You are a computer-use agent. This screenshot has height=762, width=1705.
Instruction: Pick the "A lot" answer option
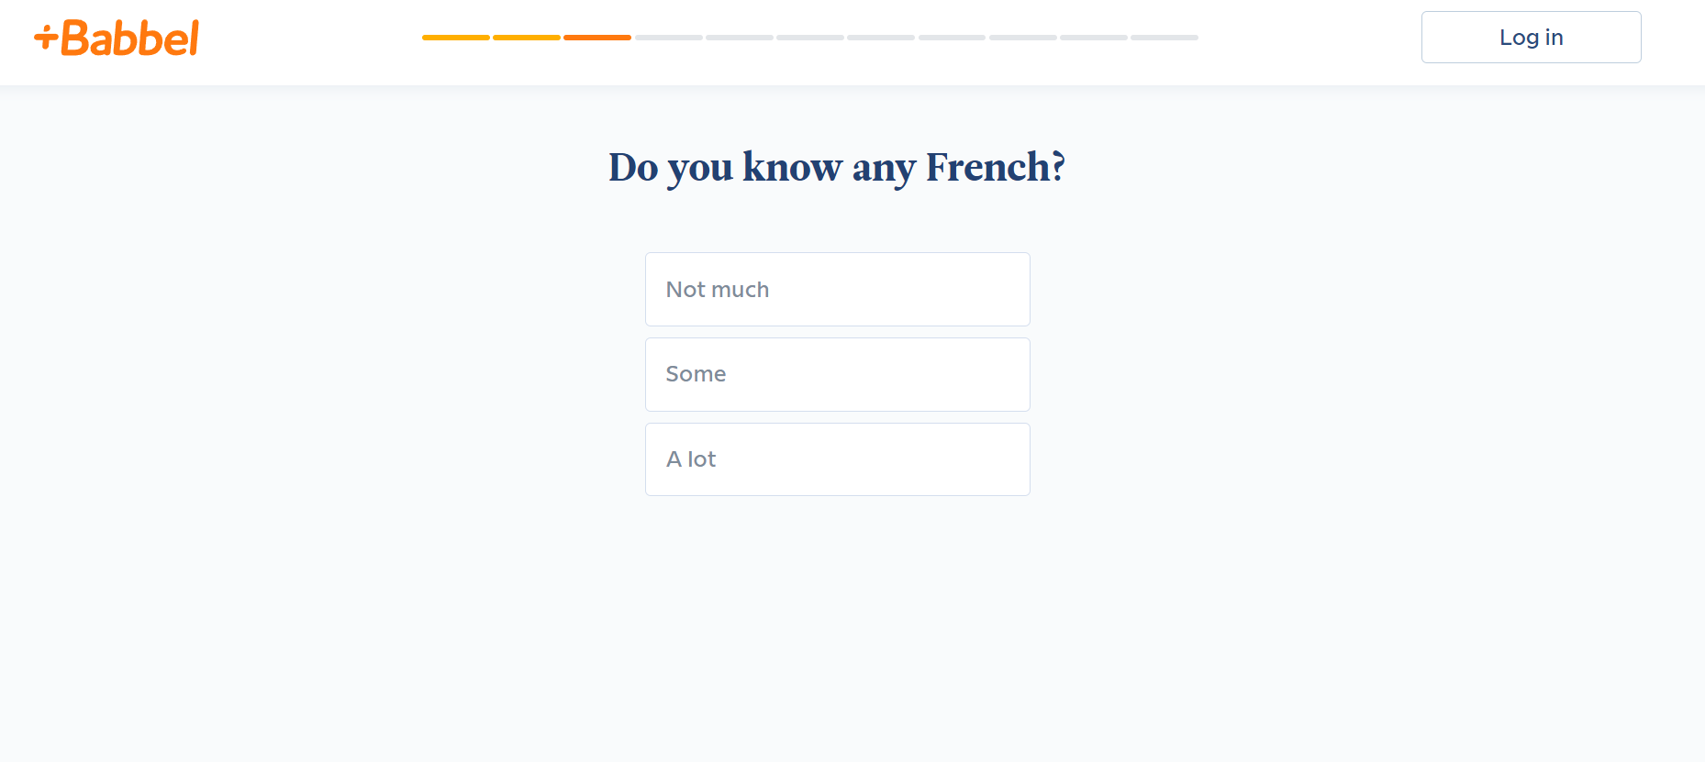(837, 459)
